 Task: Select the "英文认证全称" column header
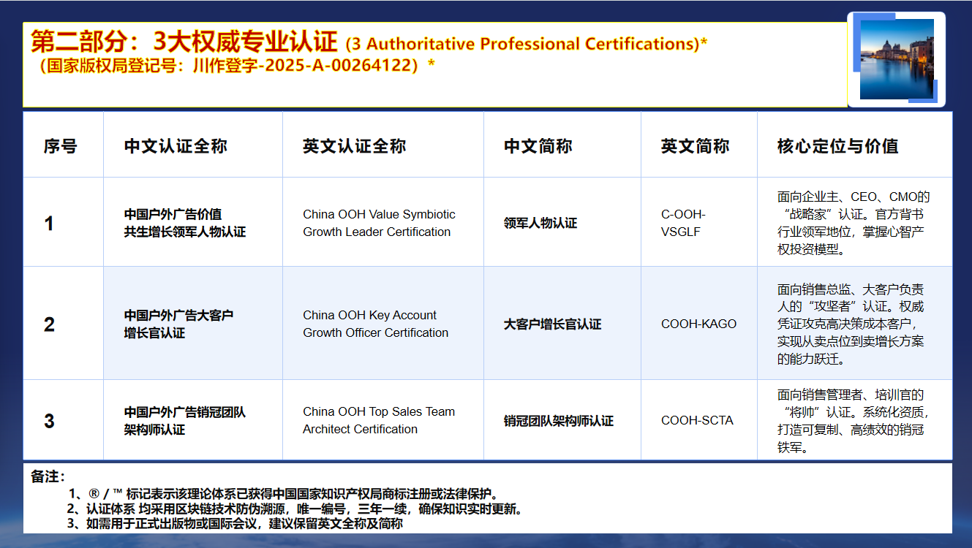coord(355,146)
